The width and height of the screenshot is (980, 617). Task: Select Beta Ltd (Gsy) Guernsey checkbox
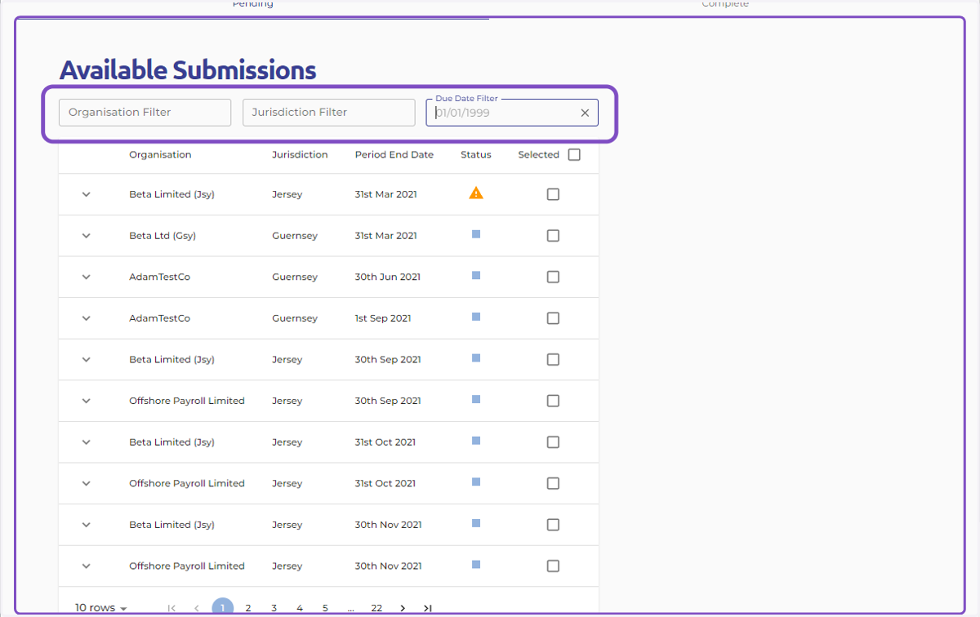point(553,236)
